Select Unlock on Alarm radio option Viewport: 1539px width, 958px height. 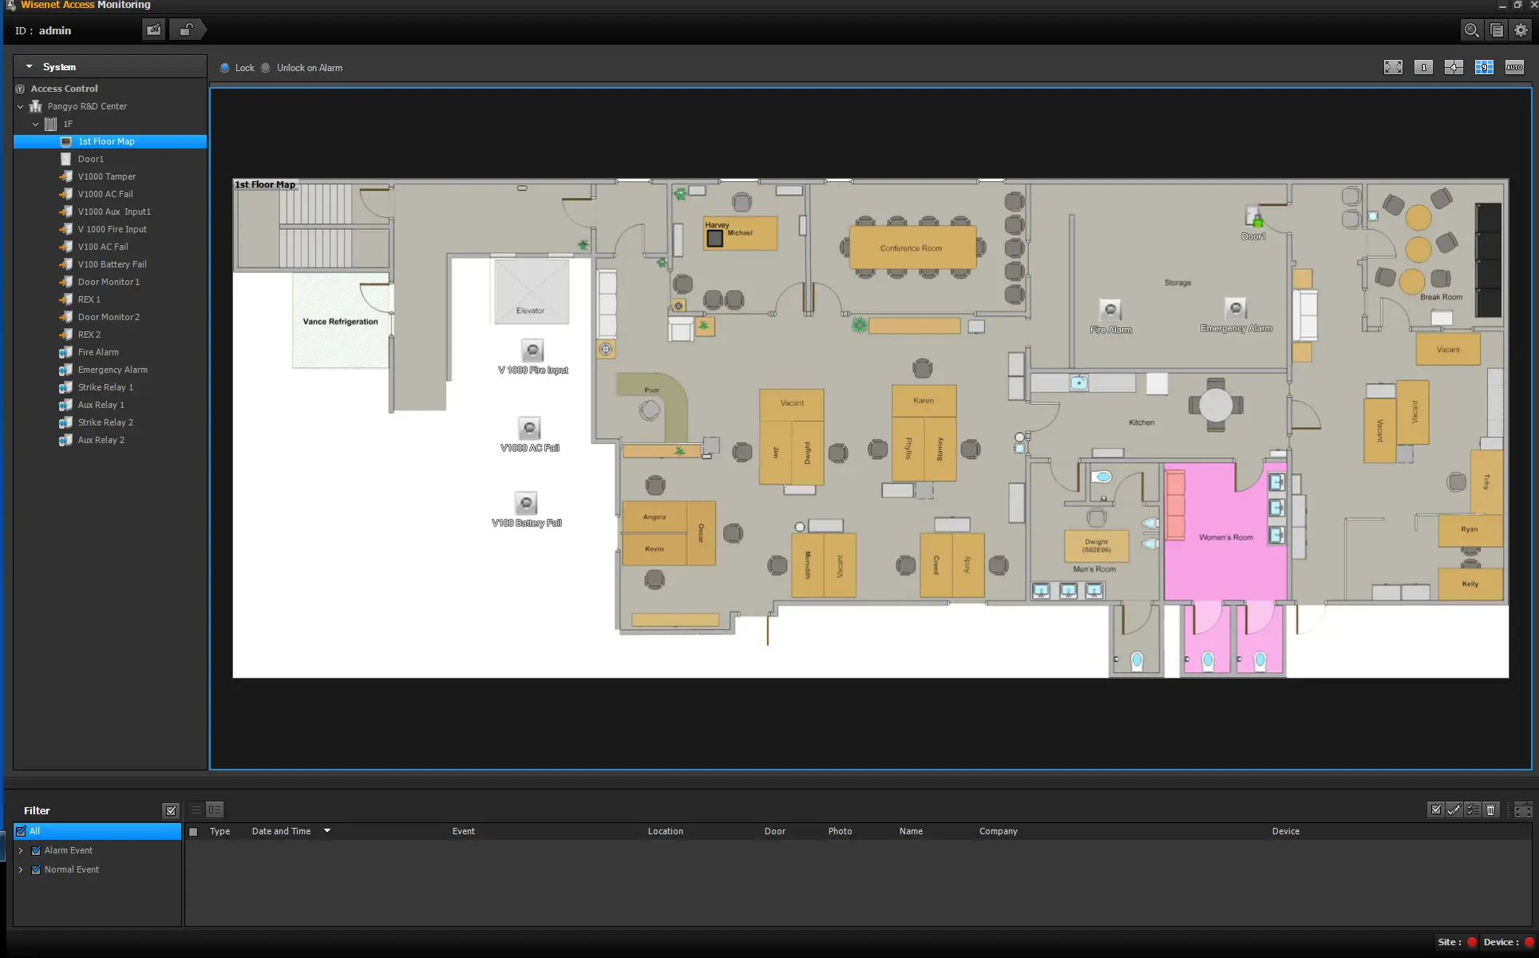pos(266,68)
